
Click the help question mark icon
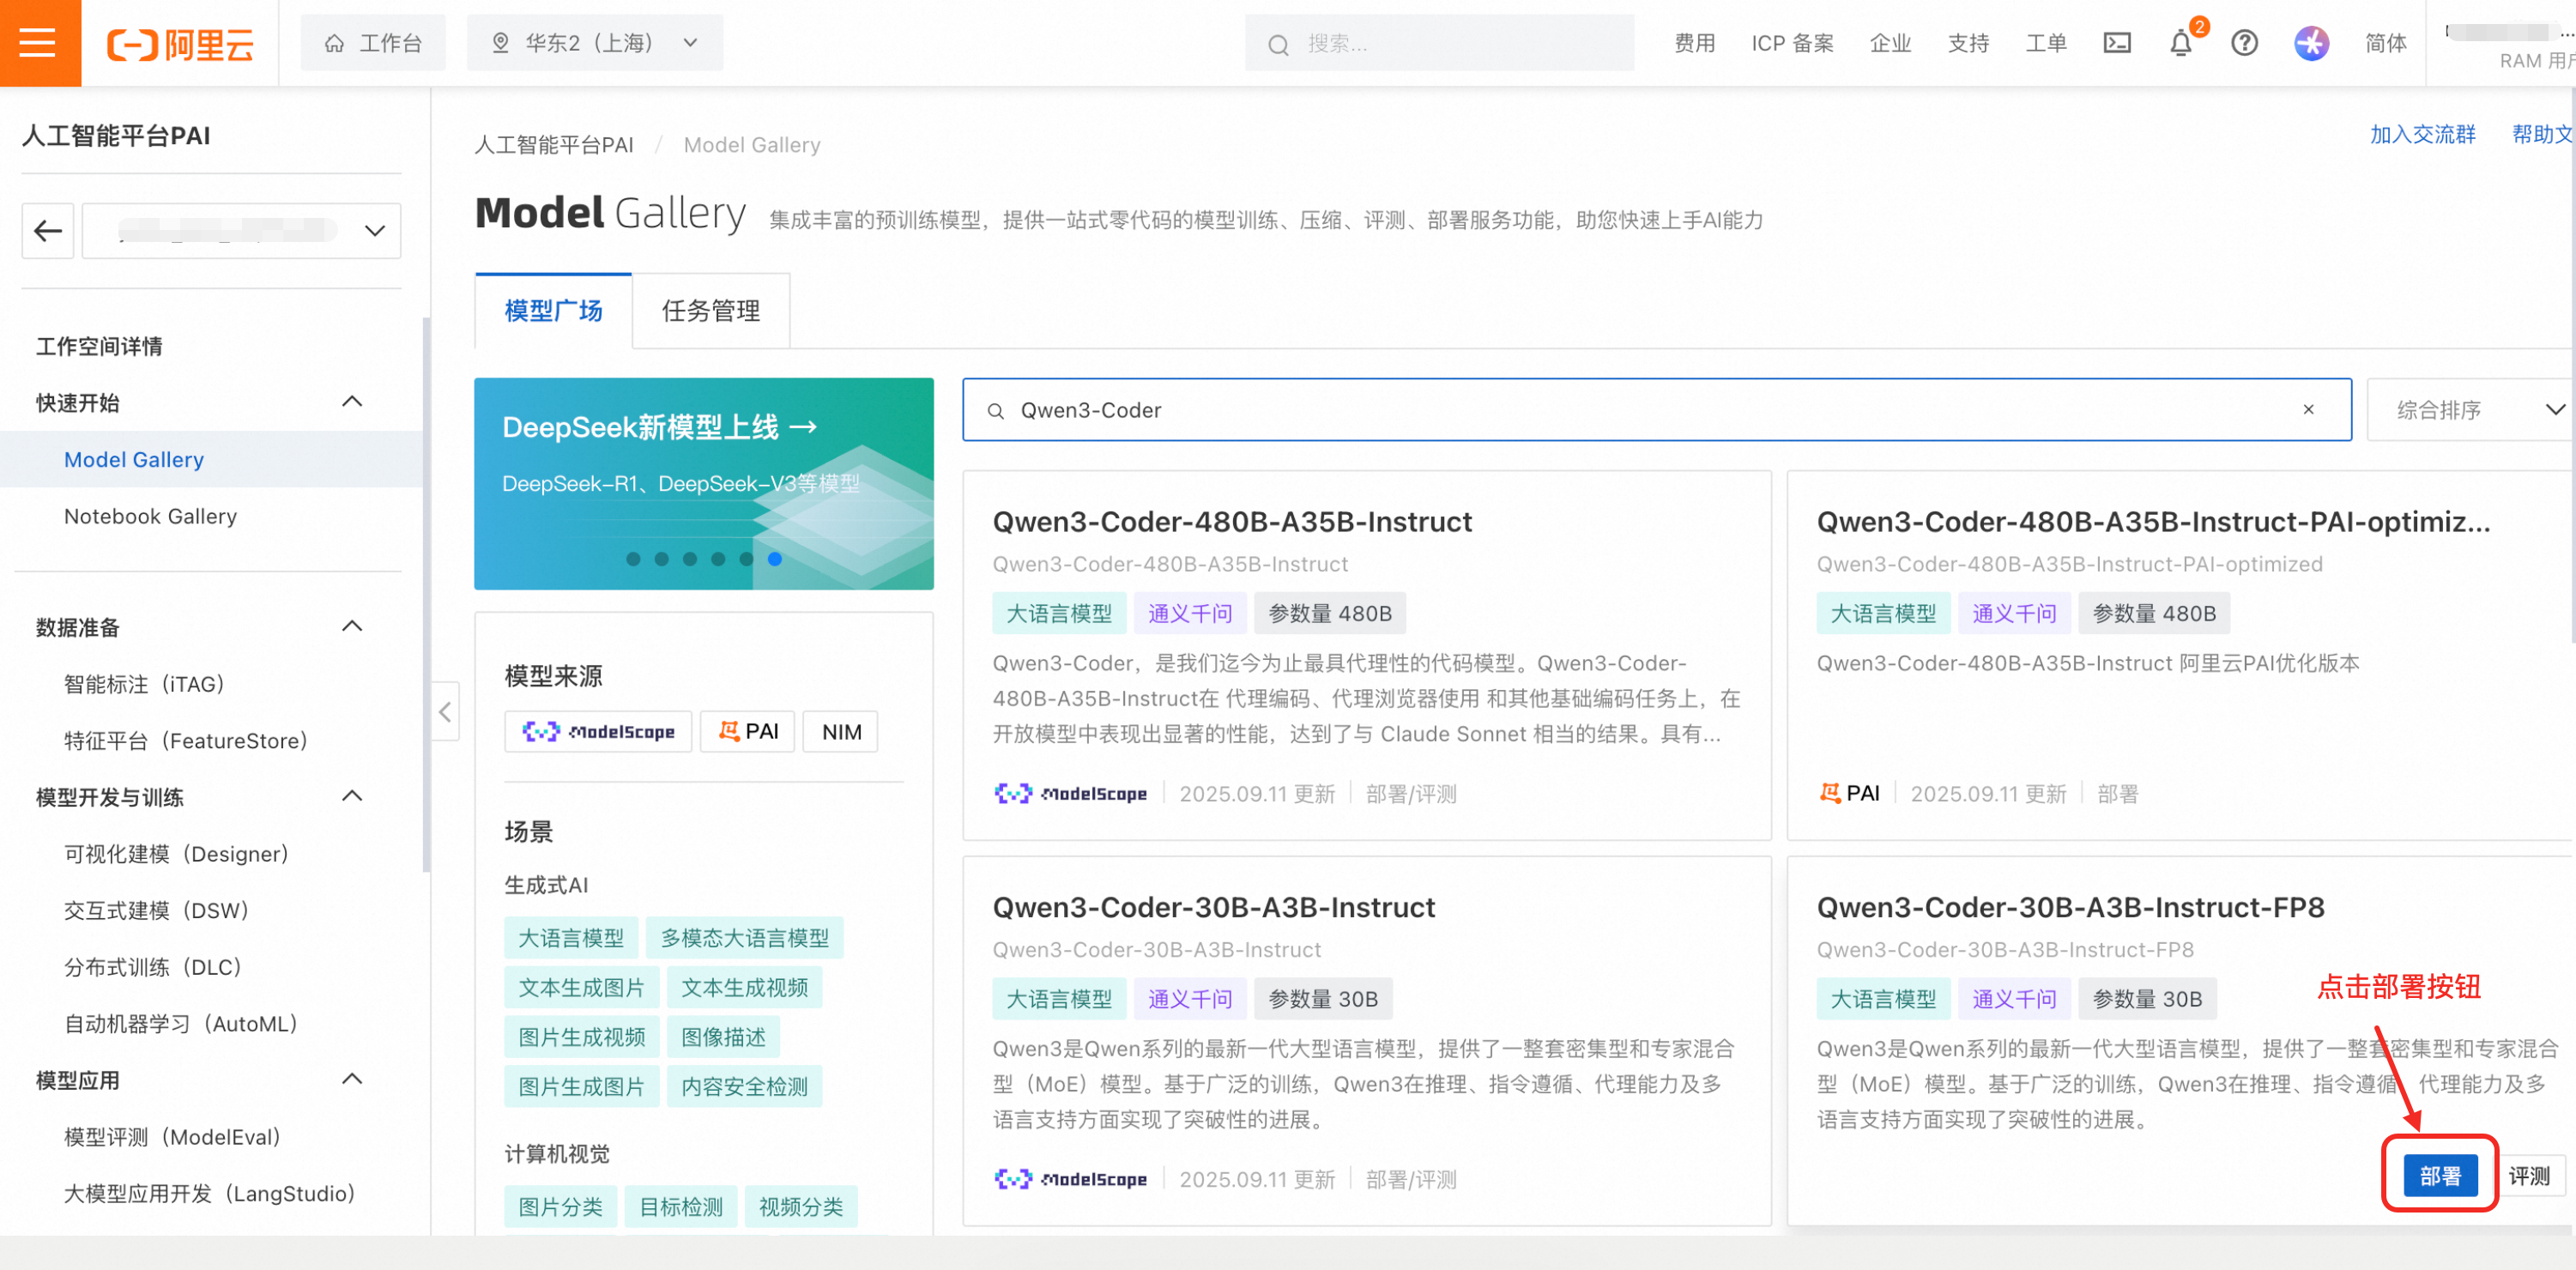point(2244,43)
